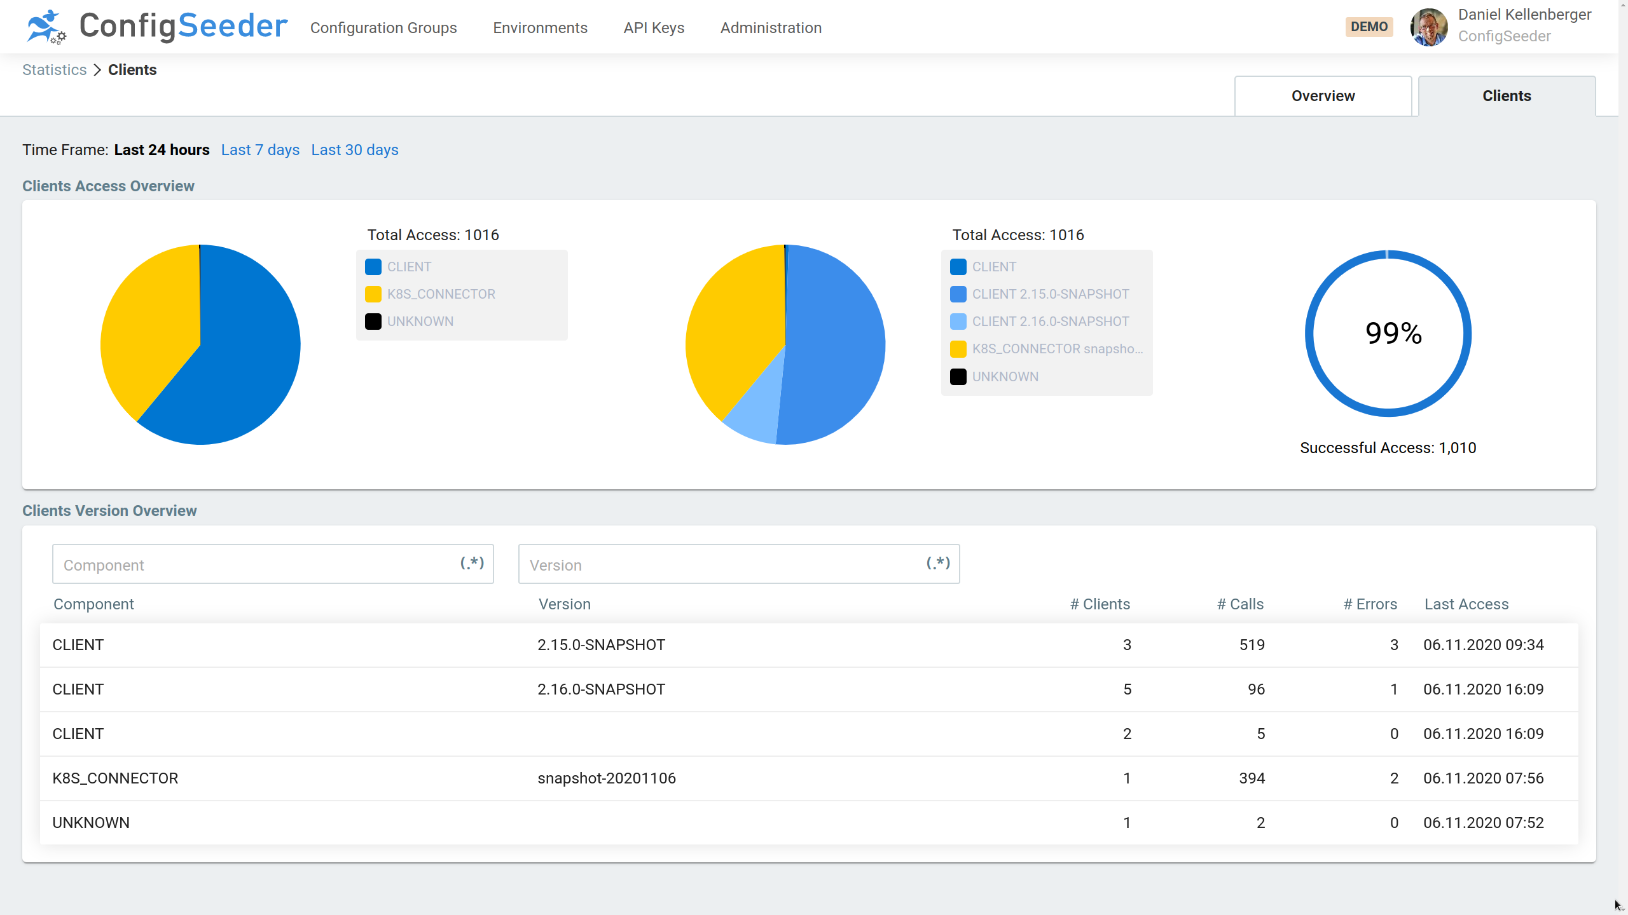Click the yellow K8S_CONNECTOR legend marker
This screenshot has height=915, width=1628.
click(x=373, y=294)
